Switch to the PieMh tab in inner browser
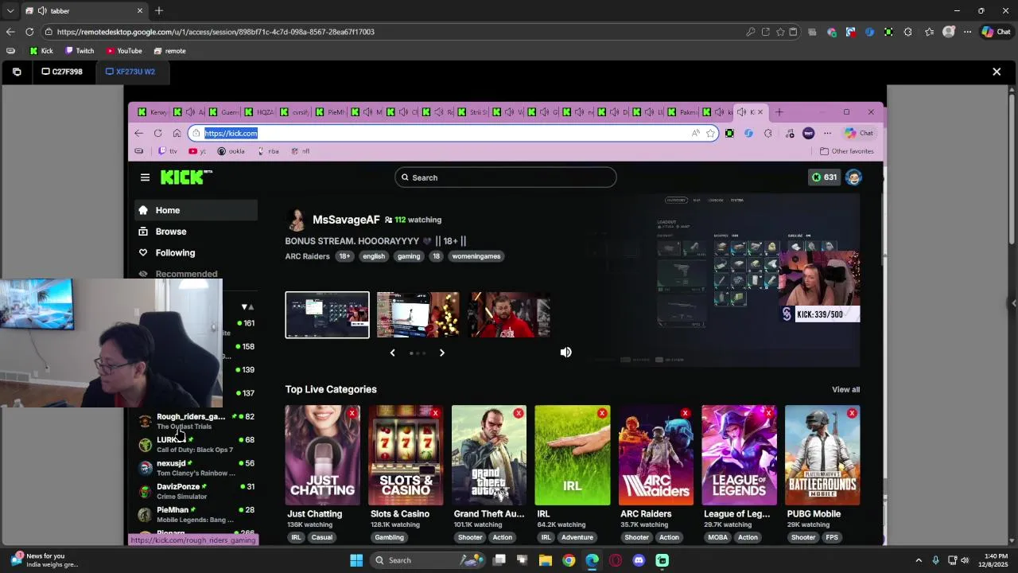Image resolution: width=1018 pixels, height=573 pixels. 330,112
